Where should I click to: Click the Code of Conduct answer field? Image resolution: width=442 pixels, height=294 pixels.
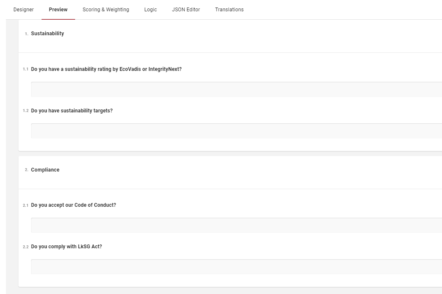236,225
